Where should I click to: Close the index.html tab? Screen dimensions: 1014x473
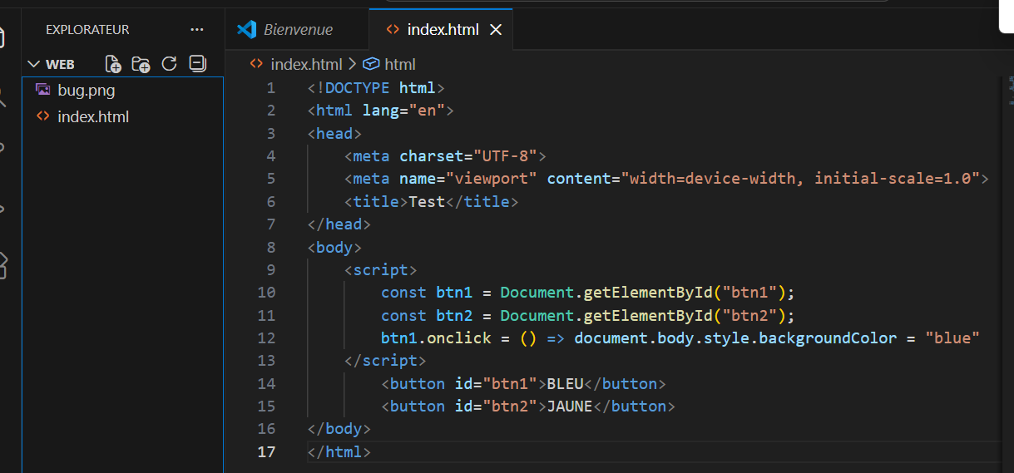click(496, 30)
